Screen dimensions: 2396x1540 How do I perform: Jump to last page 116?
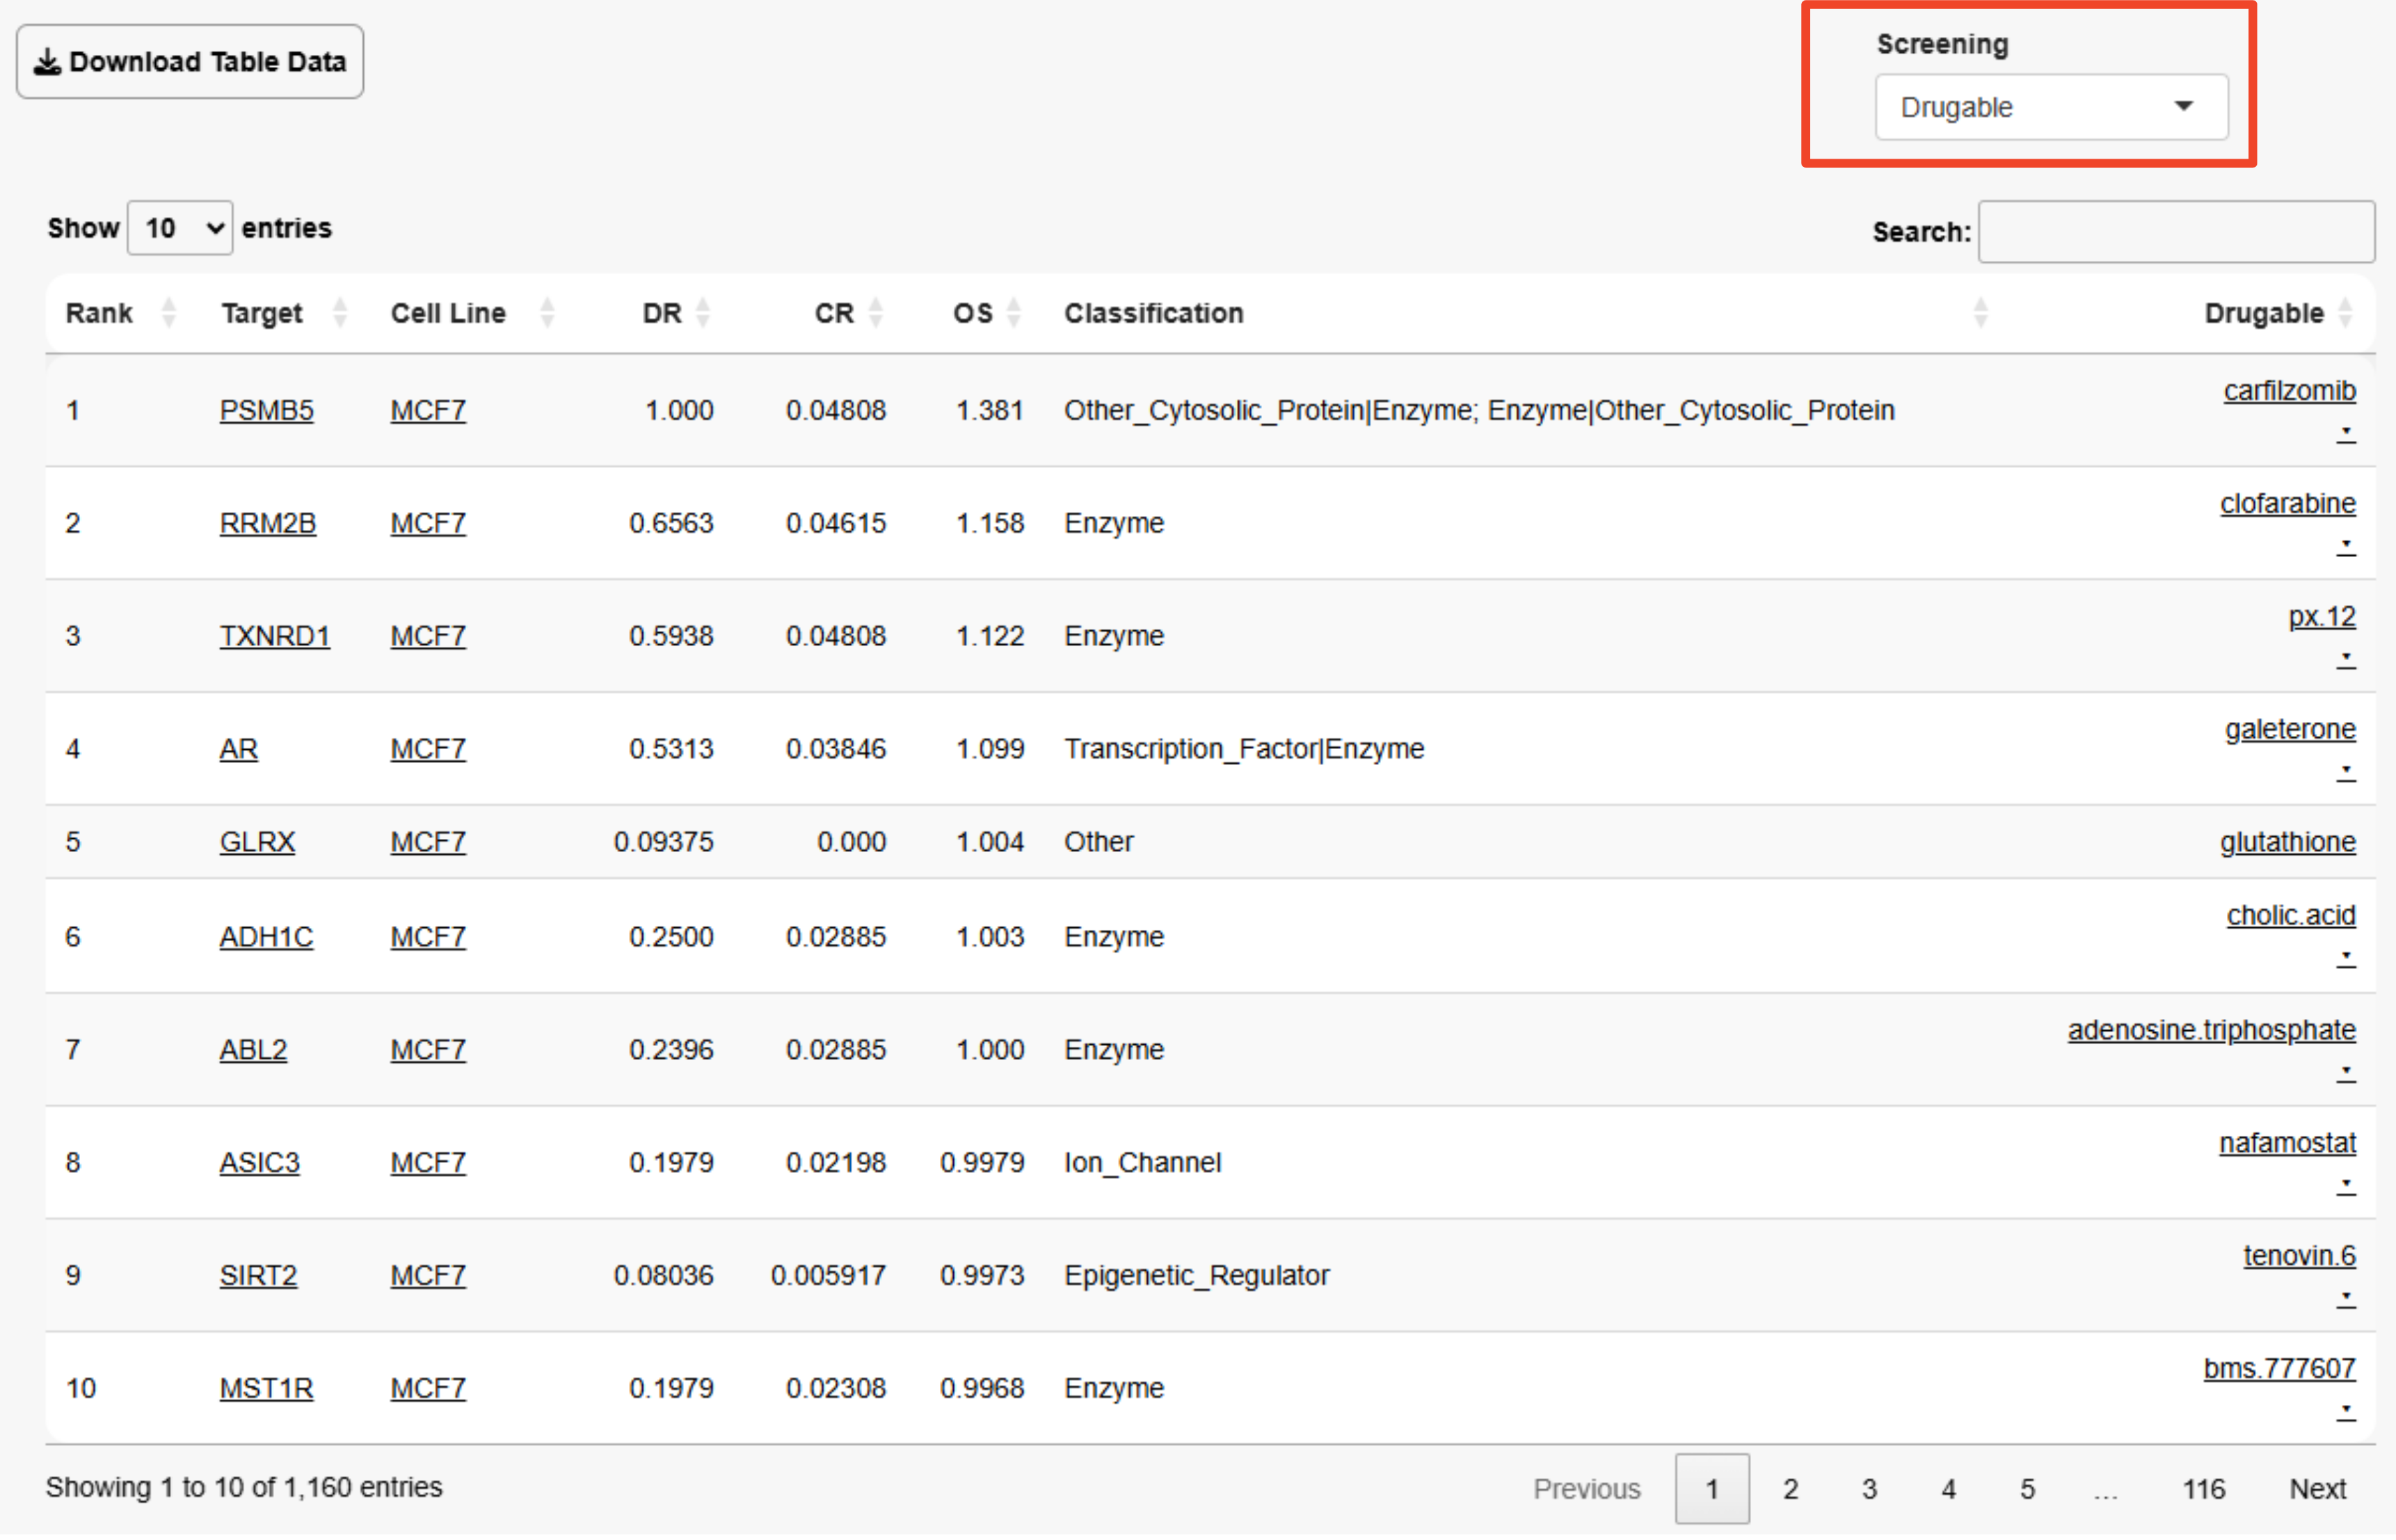[x=2203, y=1489]
